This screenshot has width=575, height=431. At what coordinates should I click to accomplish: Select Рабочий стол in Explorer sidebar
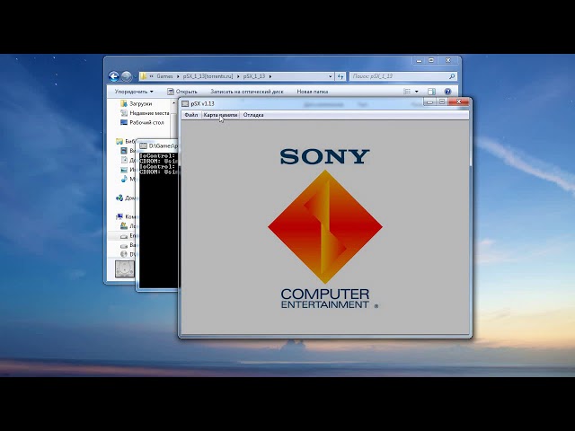[x=142, y=123]
